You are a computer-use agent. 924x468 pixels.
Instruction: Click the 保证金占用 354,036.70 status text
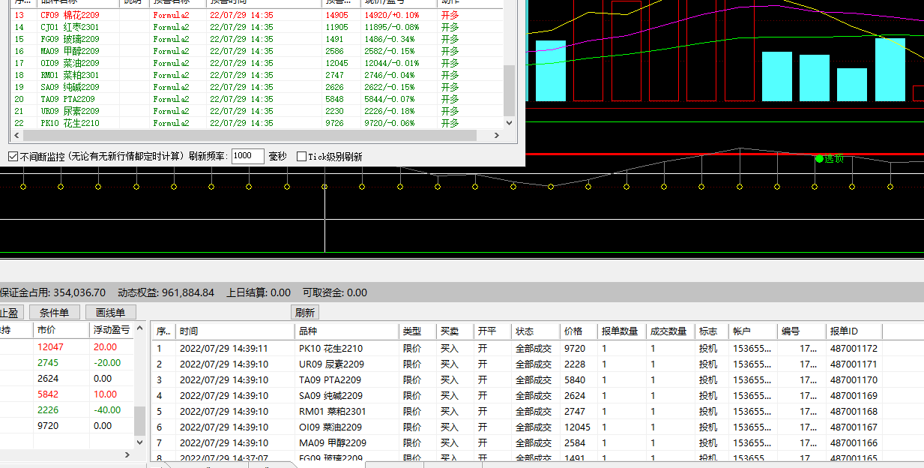click(x=52, y=292)
